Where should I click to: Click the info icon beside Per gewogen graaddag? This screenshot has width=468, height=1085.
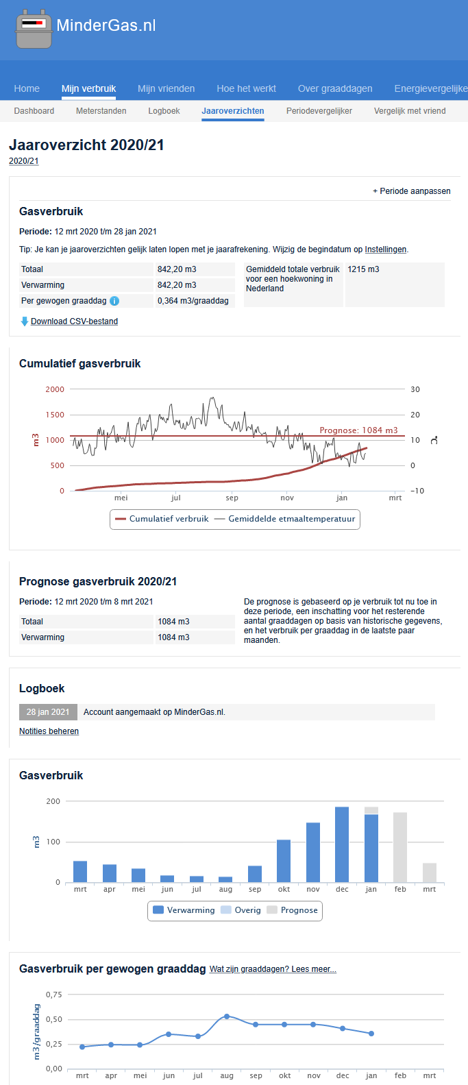(x=114, y=301)
